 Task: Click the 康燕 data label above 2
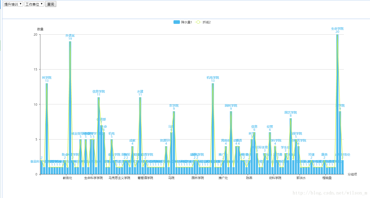pos(324,154)
